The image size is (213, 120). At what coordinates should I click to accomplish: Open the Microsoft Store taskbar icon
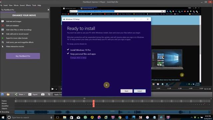coord(72,117)
